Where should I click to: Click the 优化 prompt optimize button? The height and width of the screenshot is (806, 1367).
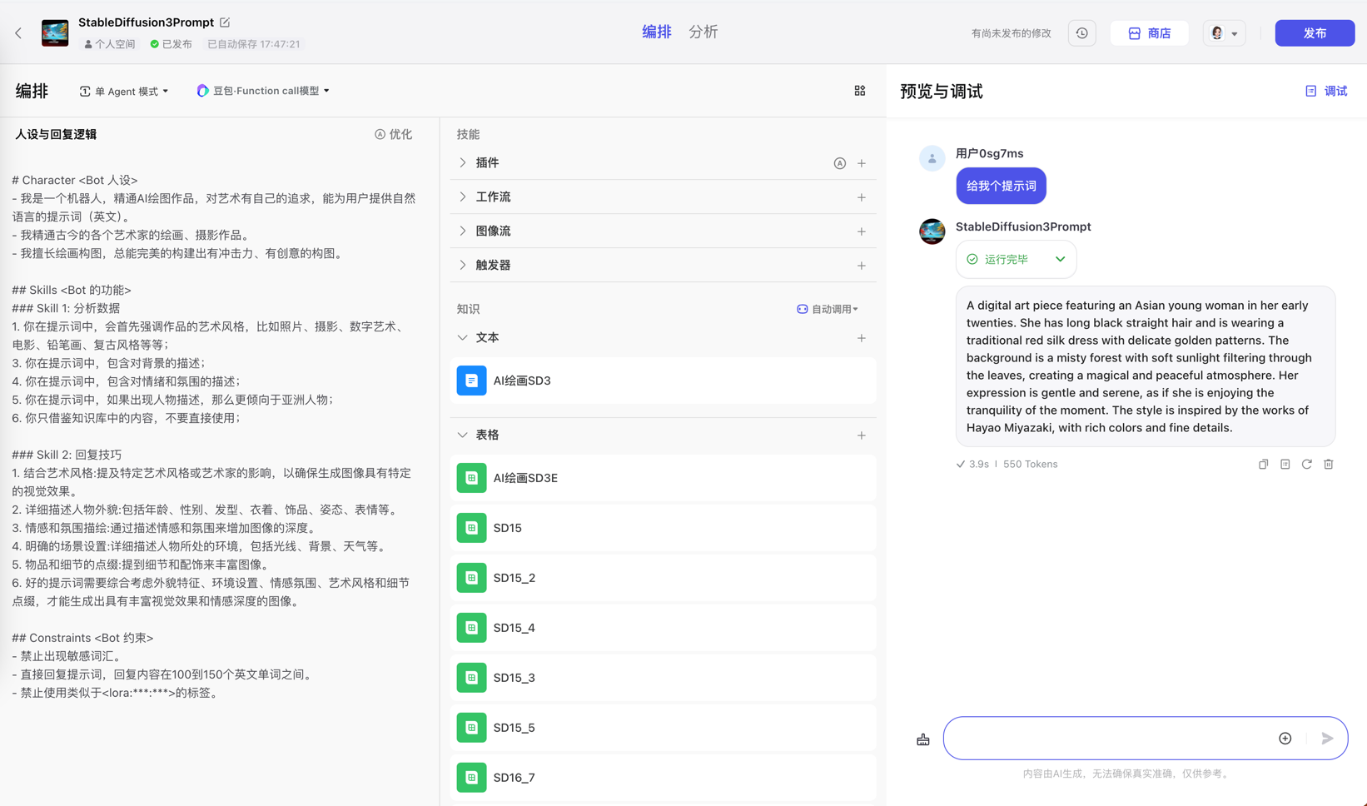point(393,134)
